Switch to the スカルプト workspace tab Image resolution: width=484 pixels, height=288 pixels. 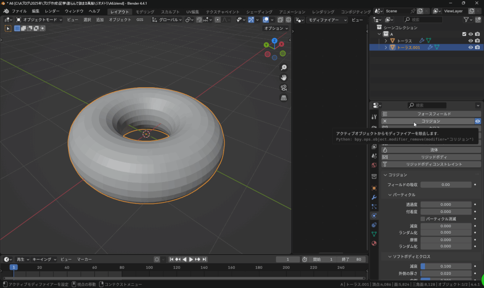point(170,12)
